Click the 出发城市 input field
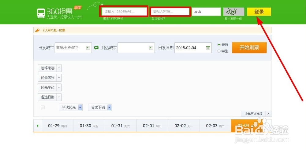The width and height of the screenshot is (306, 150). [x=73, y=48]
